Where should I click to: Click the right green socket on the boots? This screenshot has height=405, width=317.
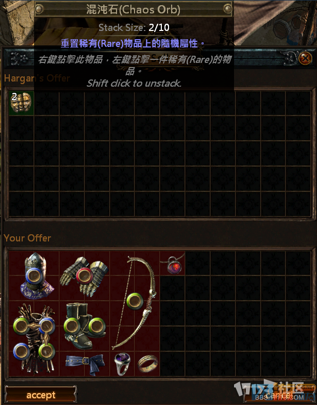point(97,326)
